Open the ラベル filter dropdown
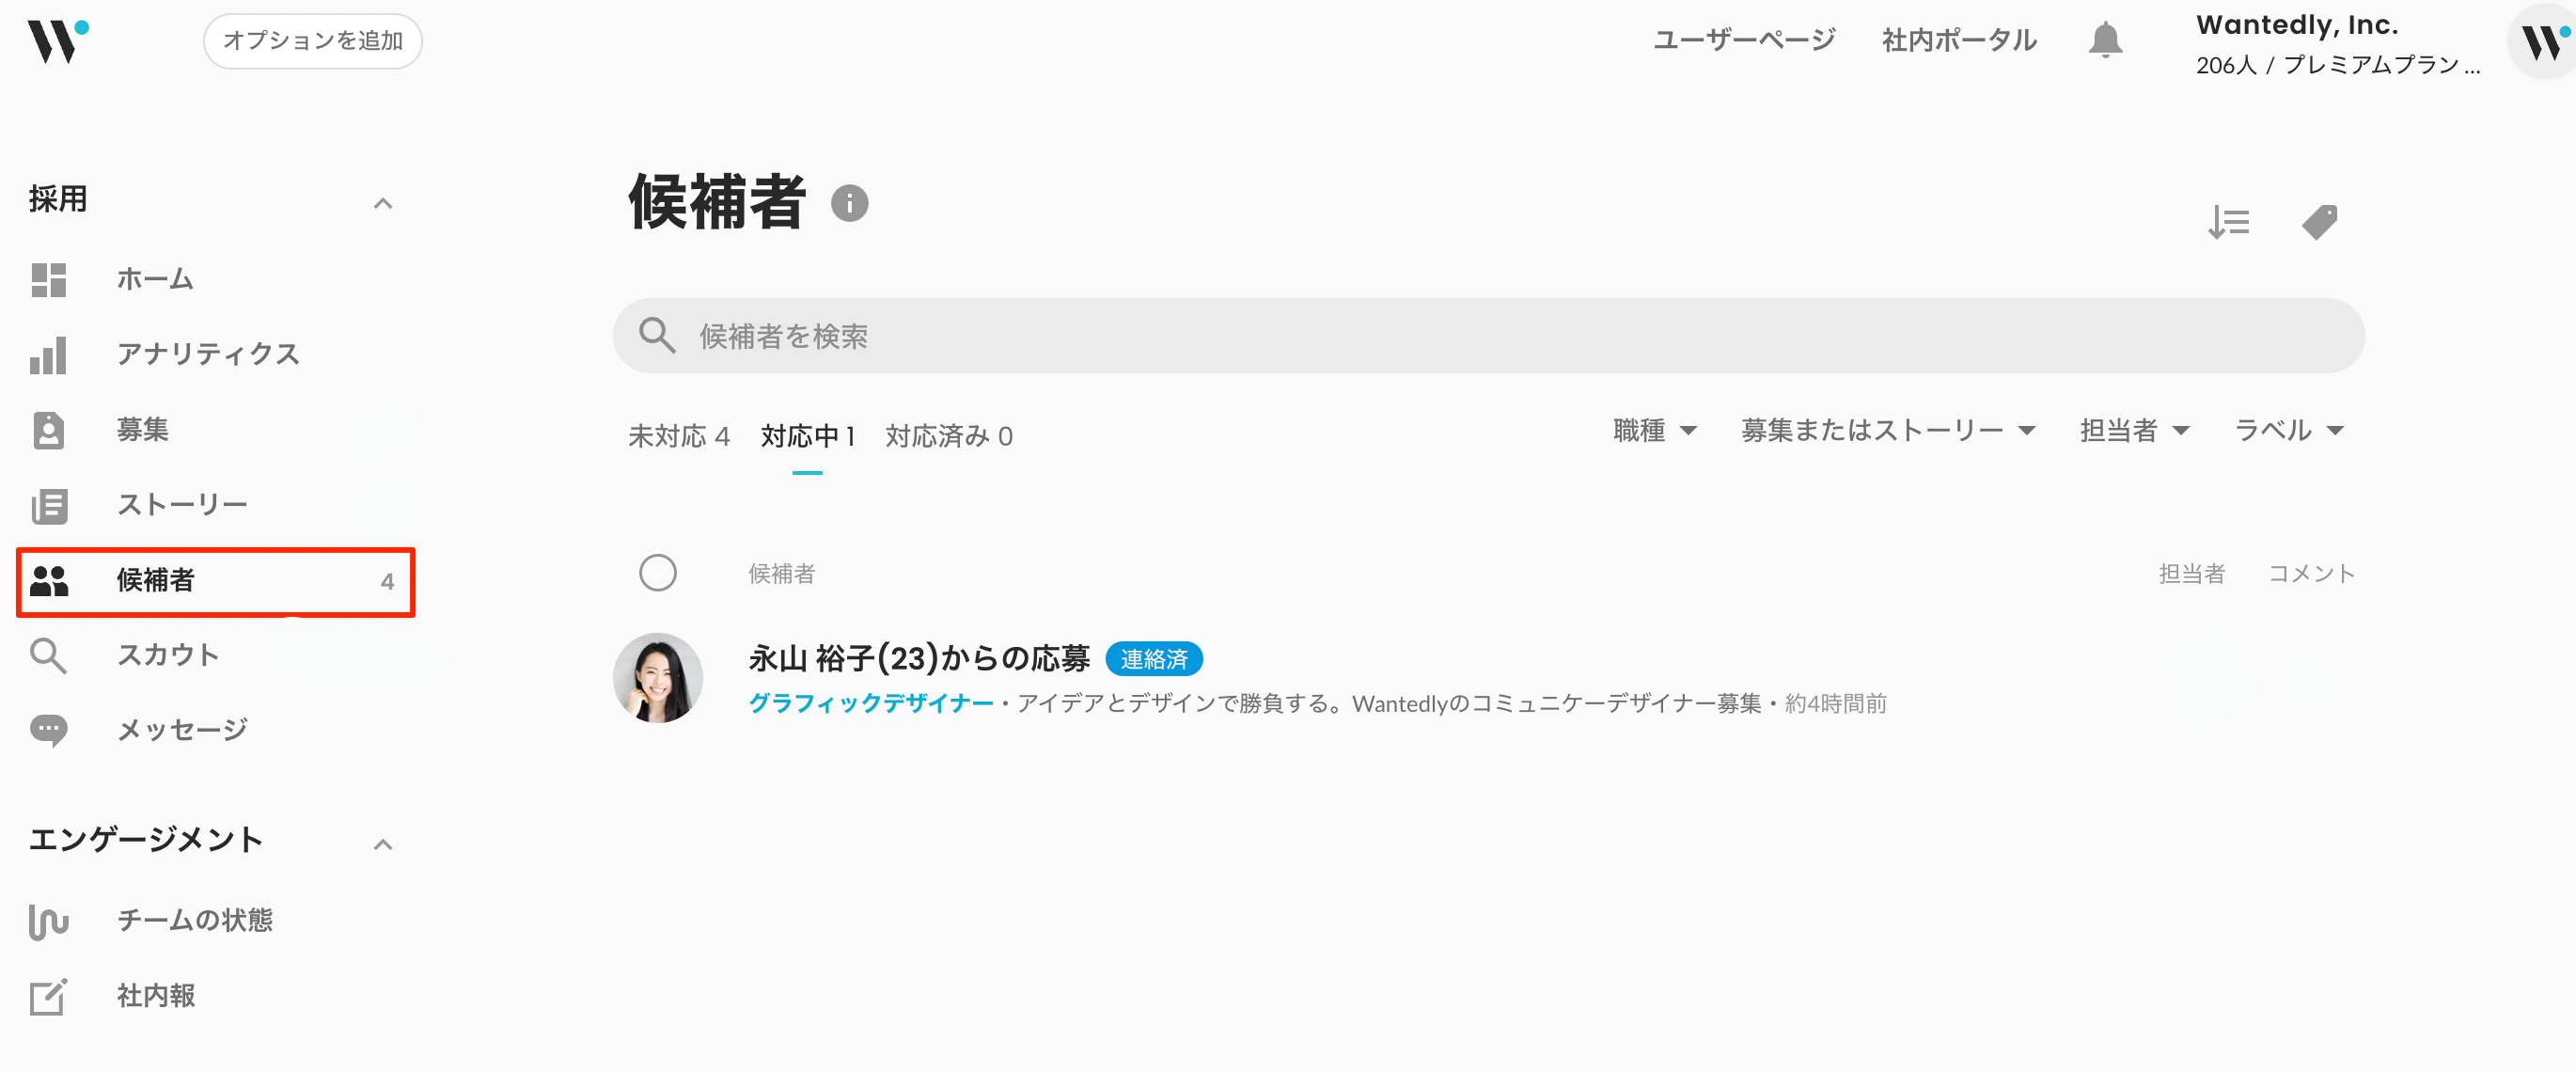The width and height of the screenshot is (2576, 1072). (2288, 431)
